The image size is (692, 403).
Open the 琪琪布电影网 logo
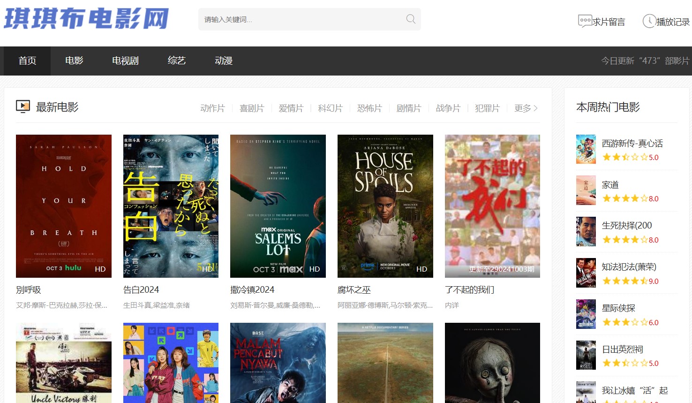coord(86,19)
